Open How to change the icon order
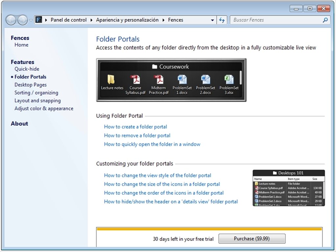 164,193
